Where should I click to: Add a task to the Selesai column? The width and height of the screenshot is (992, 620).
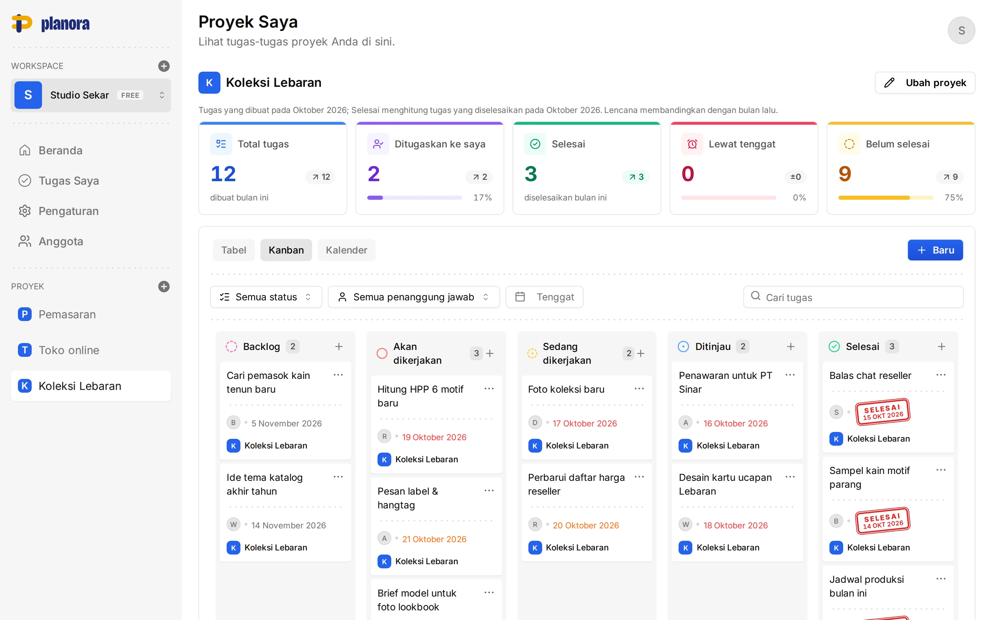pyautogui.click(x=942, y=347)
